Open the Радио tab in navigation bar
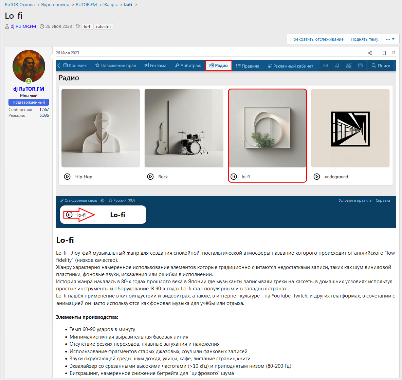The image size is (402, 380). point(218,66)
